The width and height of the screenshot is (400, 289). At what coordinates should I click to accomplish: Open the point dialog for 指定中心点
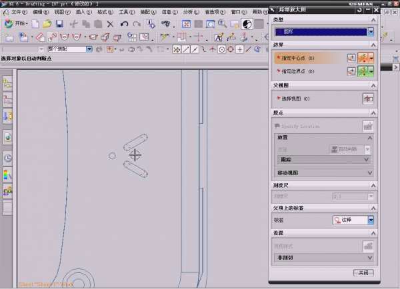click(x=351, y=59)
